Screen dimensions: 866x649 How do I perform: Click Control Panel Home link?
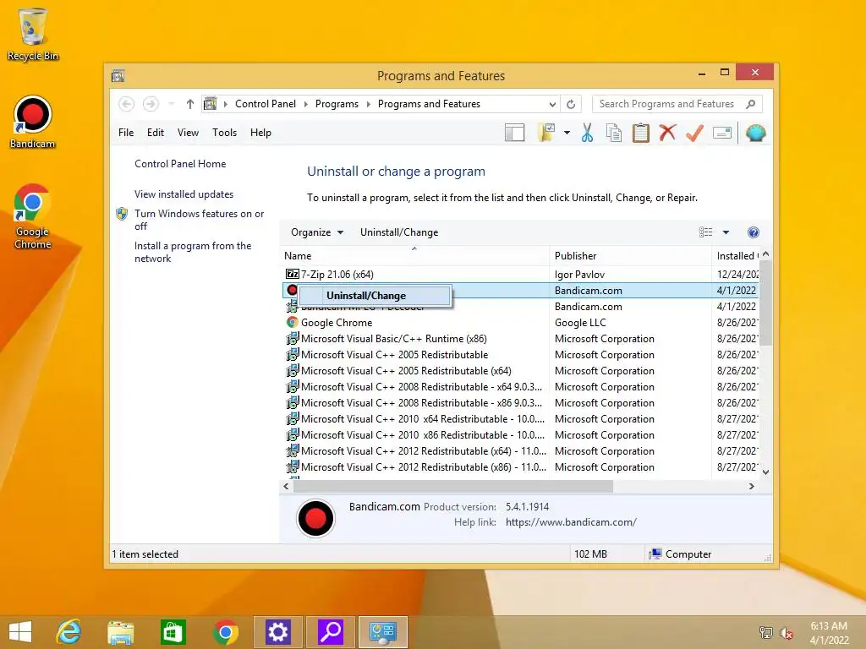point(180,164)
